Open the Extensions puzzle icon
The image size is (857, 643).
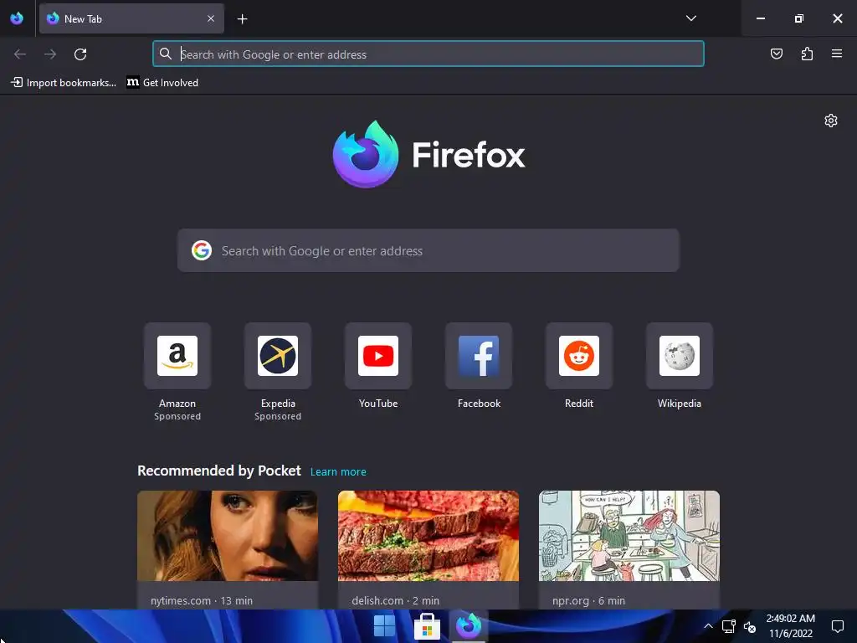(807, 54)
